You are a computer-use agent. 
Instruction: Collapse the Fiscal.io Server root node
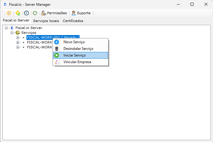click(x=6, y=28)
